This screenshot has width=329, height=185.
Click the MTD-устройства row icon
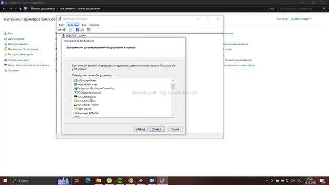click(x=75, y=80)
